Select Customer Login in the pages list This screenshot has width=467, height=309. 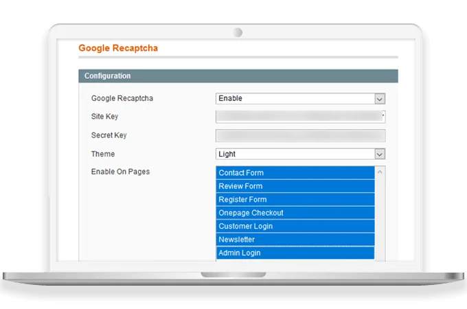pyautogui.click(x=295, y=226)
